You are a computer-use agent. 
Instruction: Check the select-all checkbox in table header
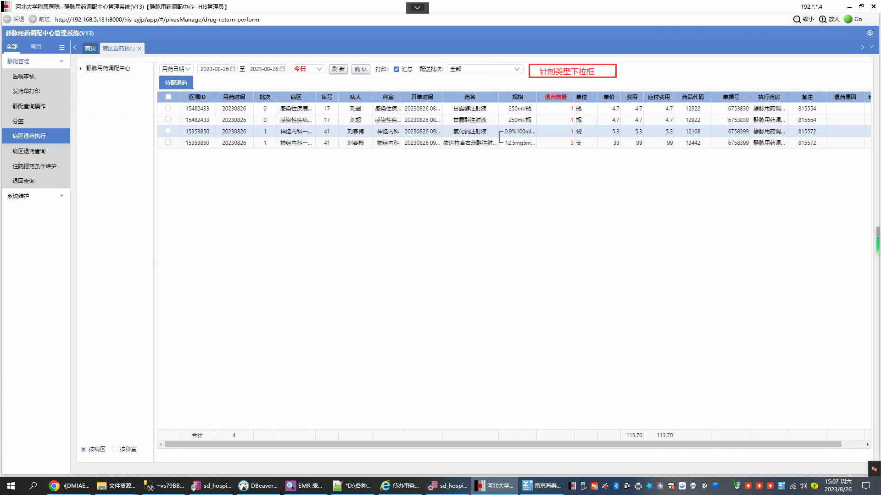168,97
